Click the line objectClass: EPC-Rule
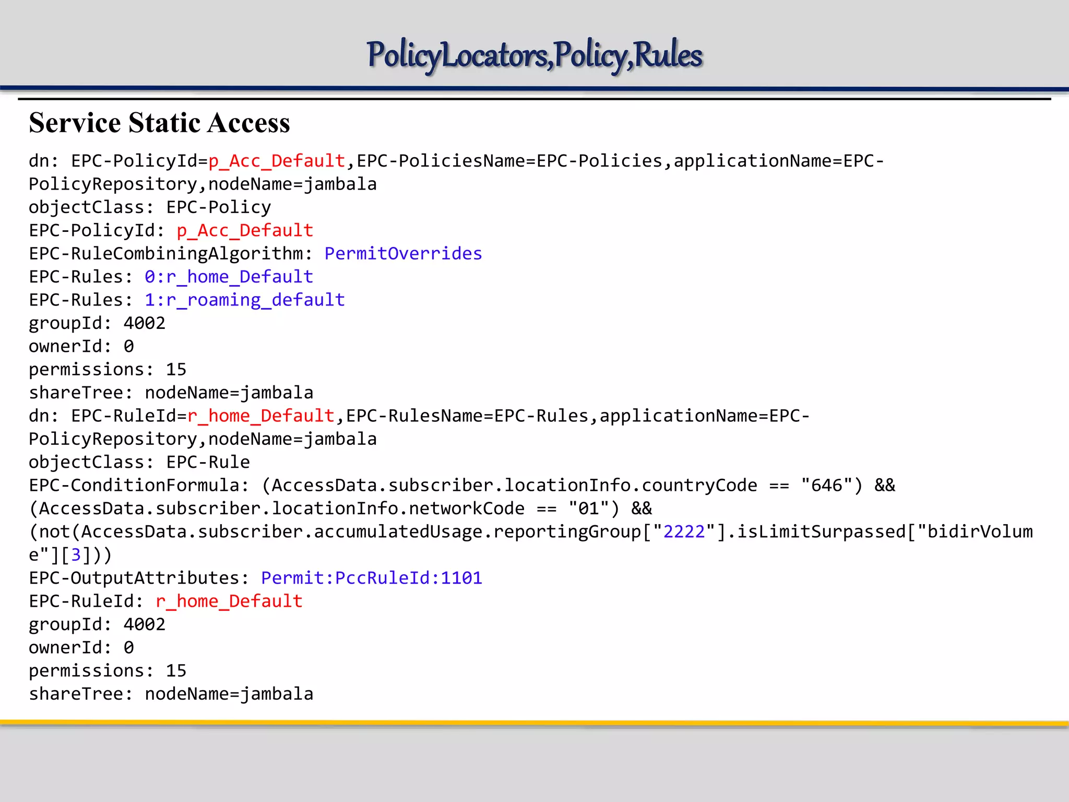Screen dimensions: 1069x802 139,462
